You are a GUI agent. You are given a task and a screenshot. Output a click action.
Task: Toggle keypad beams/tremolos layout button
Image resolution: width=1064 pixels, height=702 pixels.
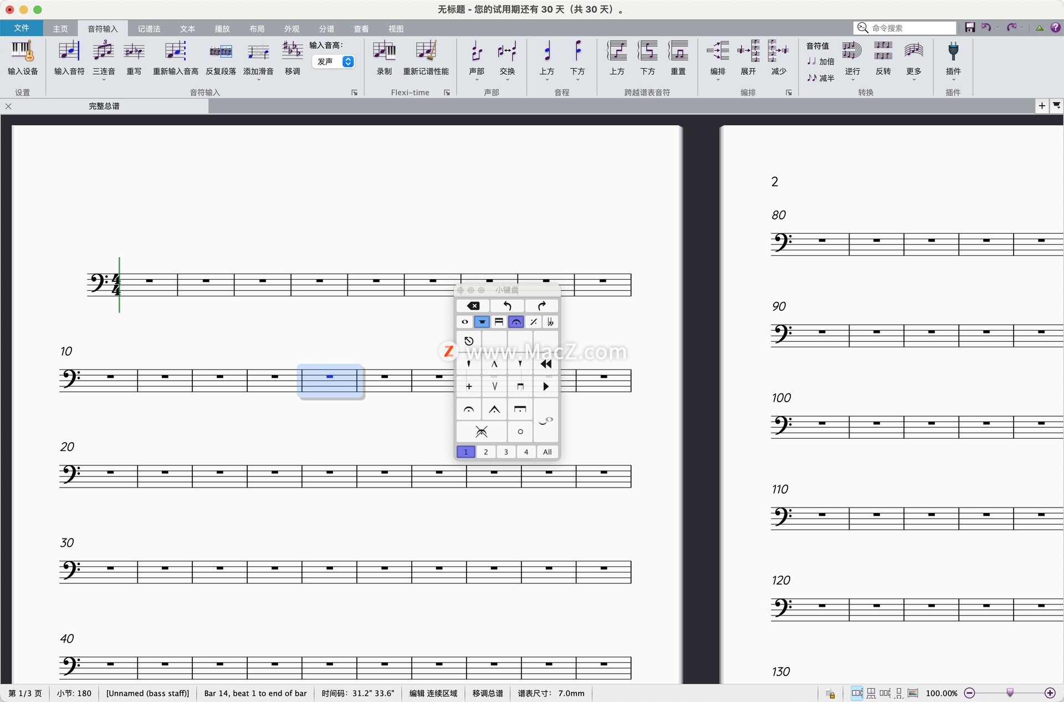pyautogui.click(x=499, y=322)
